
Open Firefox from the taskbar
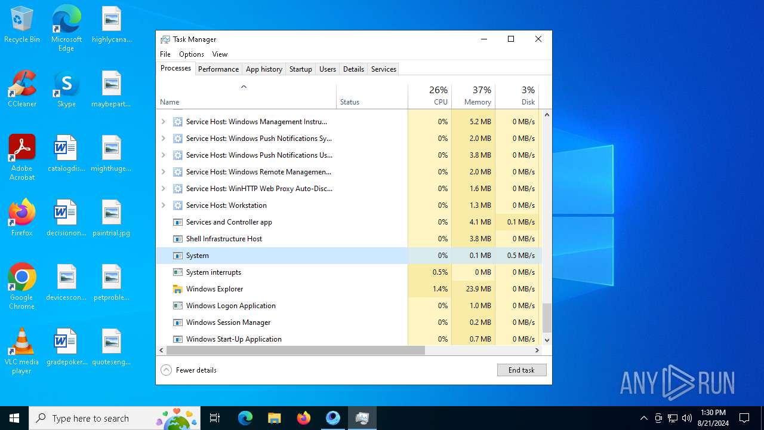[x=304, y=418]
